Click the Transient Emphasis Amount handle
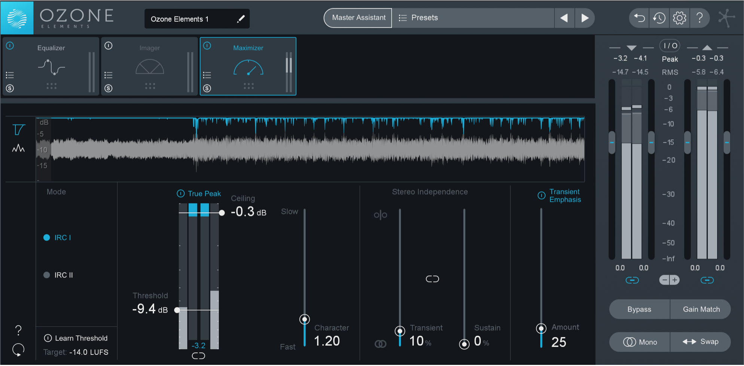The image size is (744, 366). [x=541, y=329]
